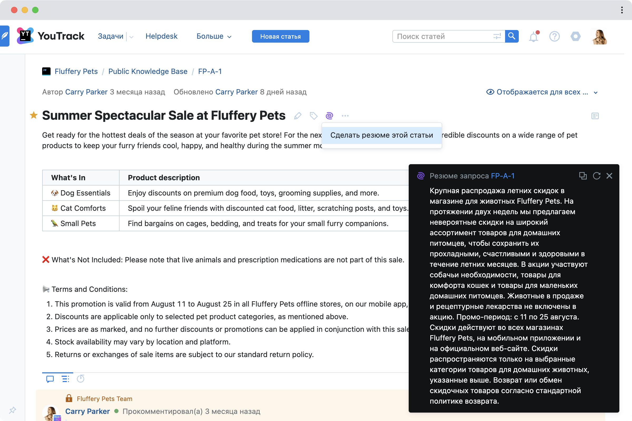632x421 pixels.
Task: Copy the AI summary text
Action: 583,176
